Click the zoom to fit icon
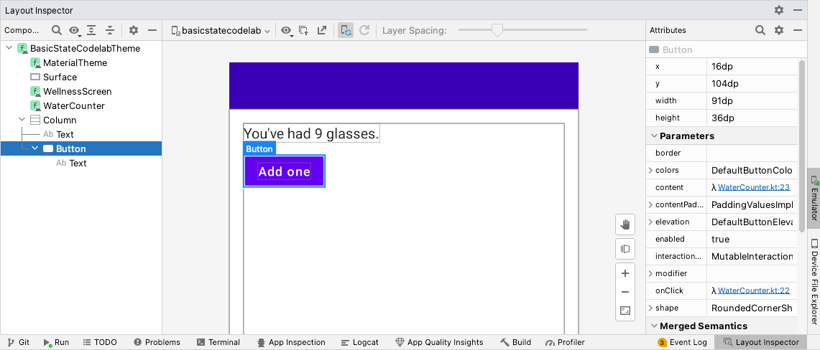This screenshot has height=350, width=820. click(625, 311)
